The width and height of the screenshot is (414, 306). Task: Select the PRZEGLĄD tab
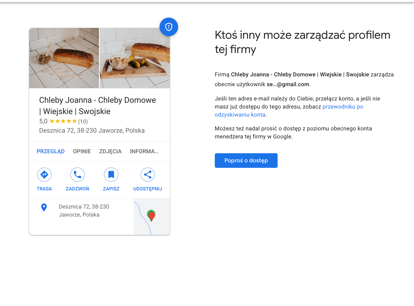(50, 151)
